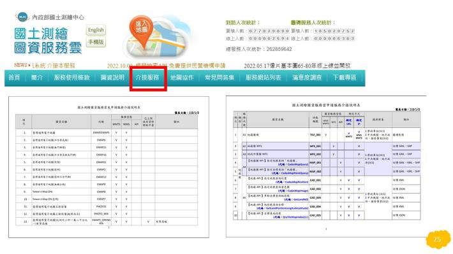Open the 滿意度調查 menu item
Screen dimensions: 453x254
pos(307,78)
